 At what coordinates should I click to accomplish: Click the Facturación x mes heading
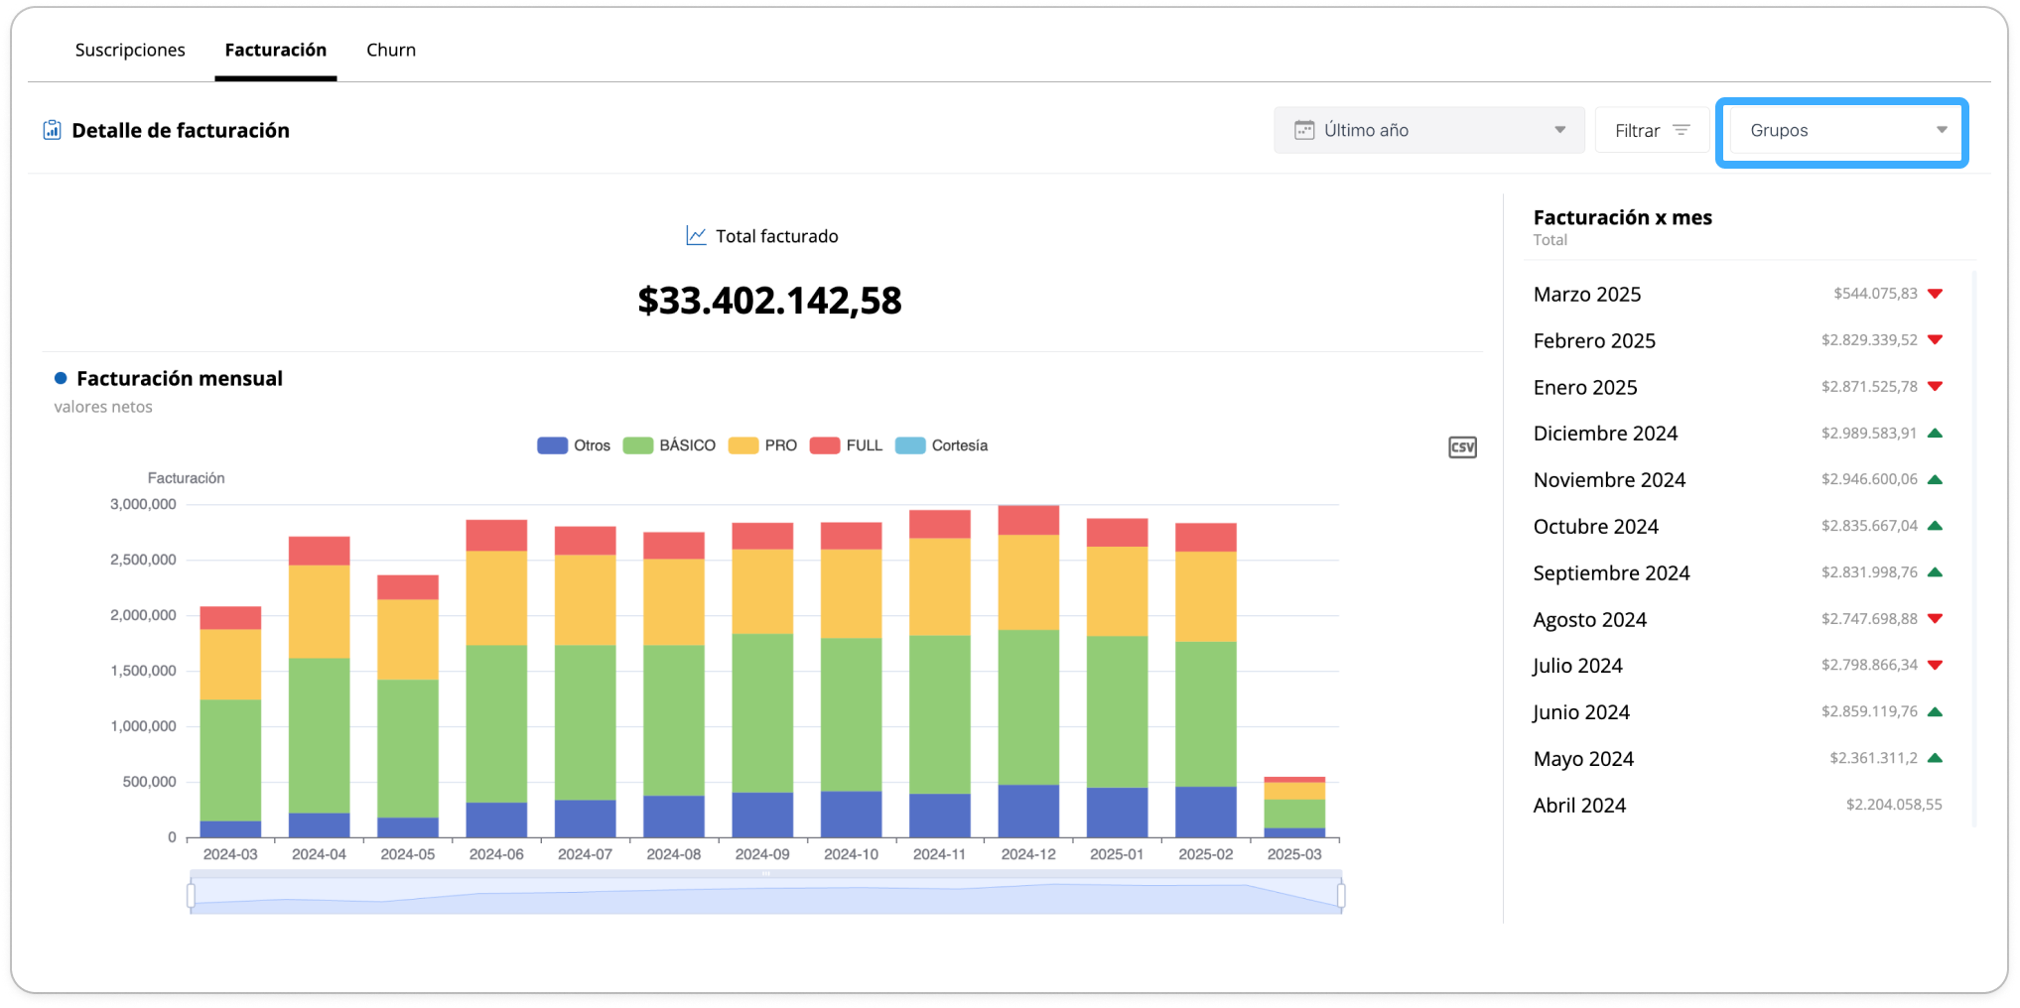[1622, 217]
